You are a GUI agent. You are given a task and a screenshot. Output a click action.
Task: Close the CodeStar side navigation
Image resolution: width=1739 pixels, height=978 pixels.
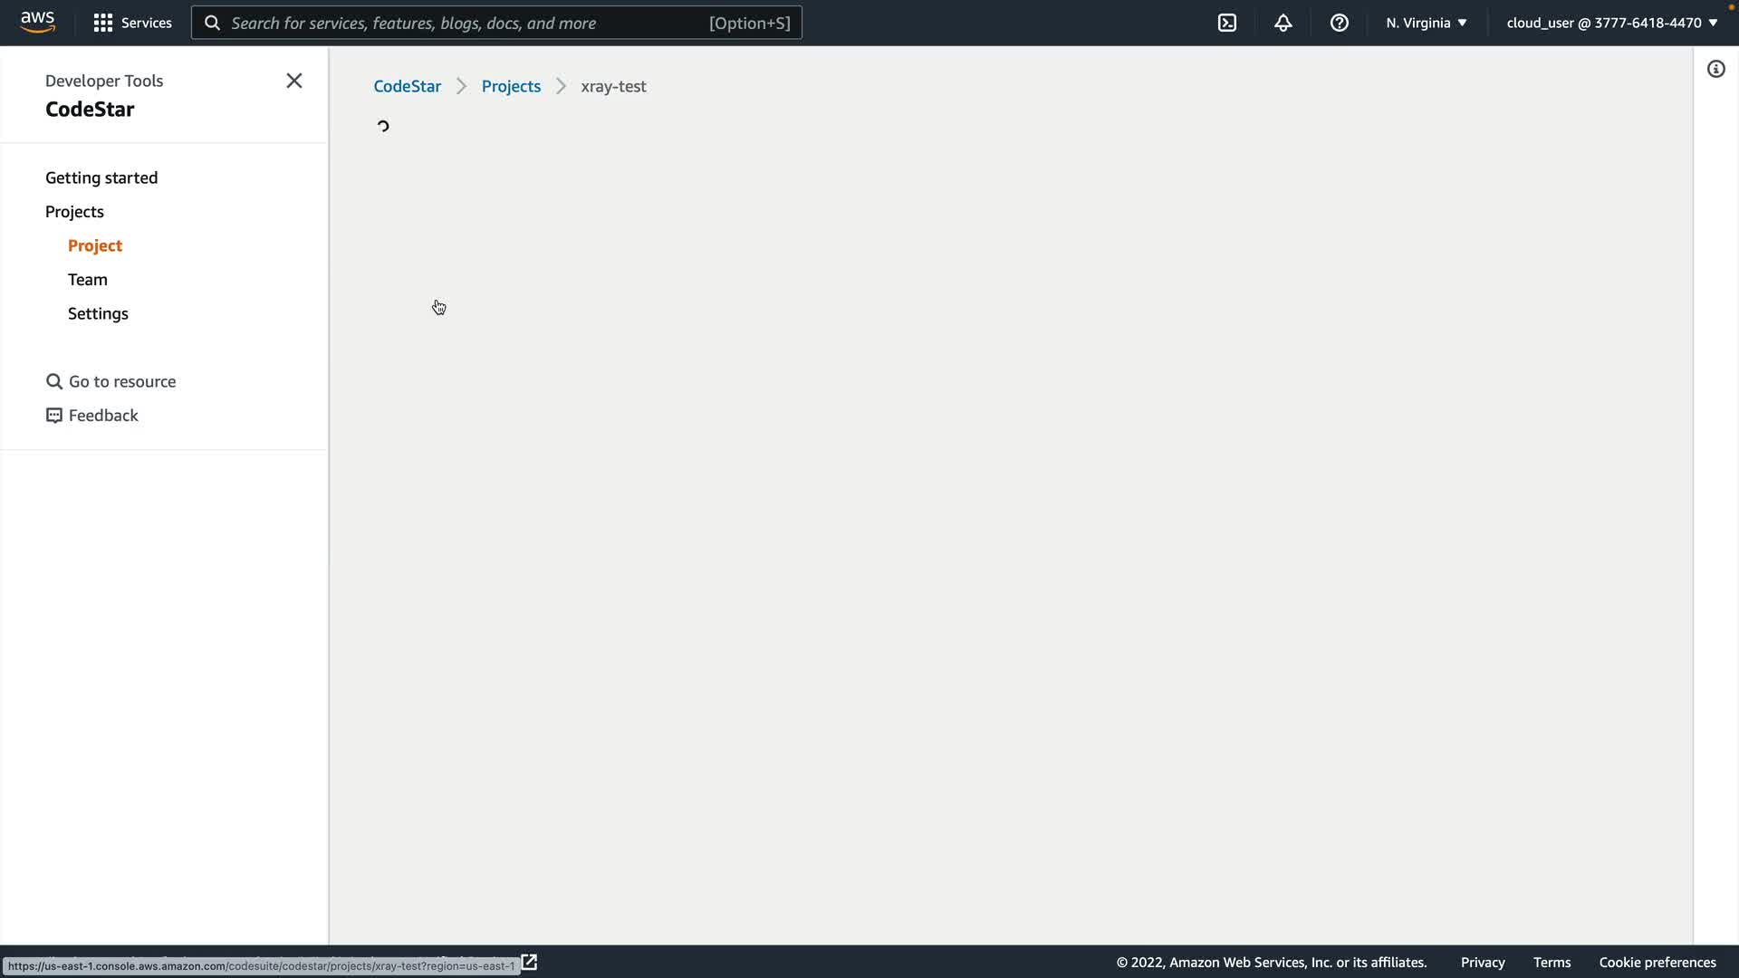293,81
